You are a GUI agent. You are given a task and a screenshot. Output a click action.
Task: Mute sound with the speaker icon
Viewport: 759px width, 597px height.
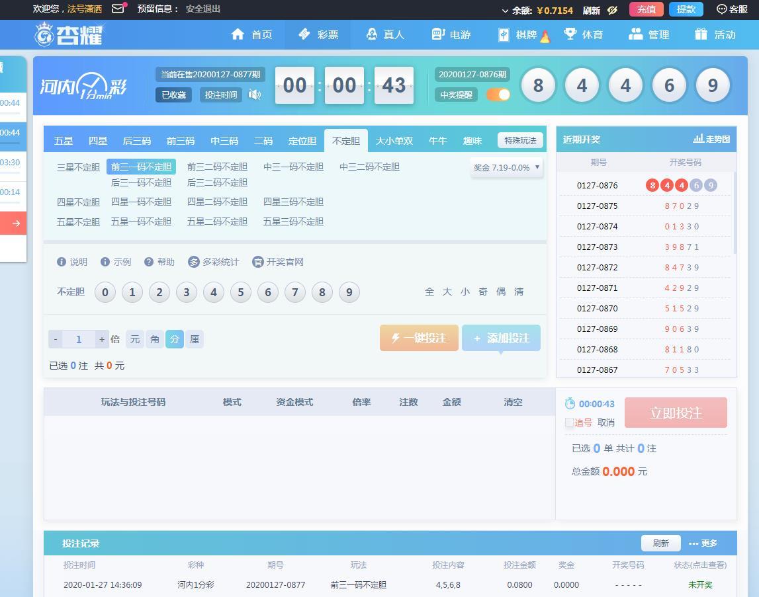(x=254, y=95)
